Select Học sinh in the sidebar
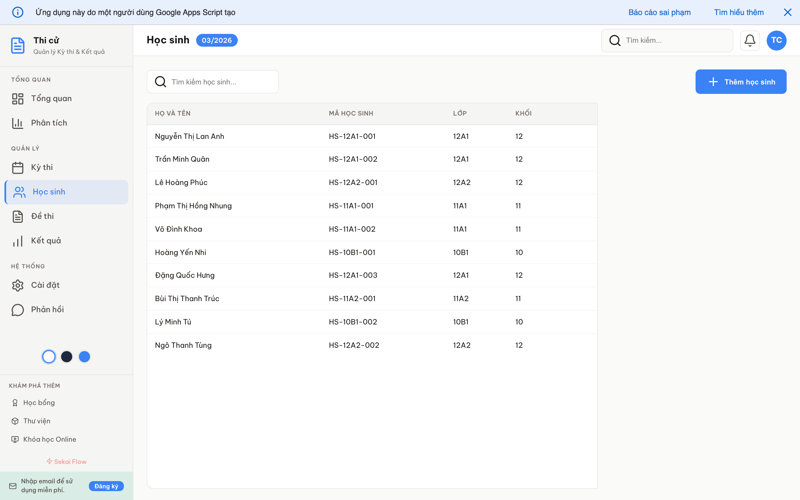The width and height of the screenshot is (800, 500). 49,192
